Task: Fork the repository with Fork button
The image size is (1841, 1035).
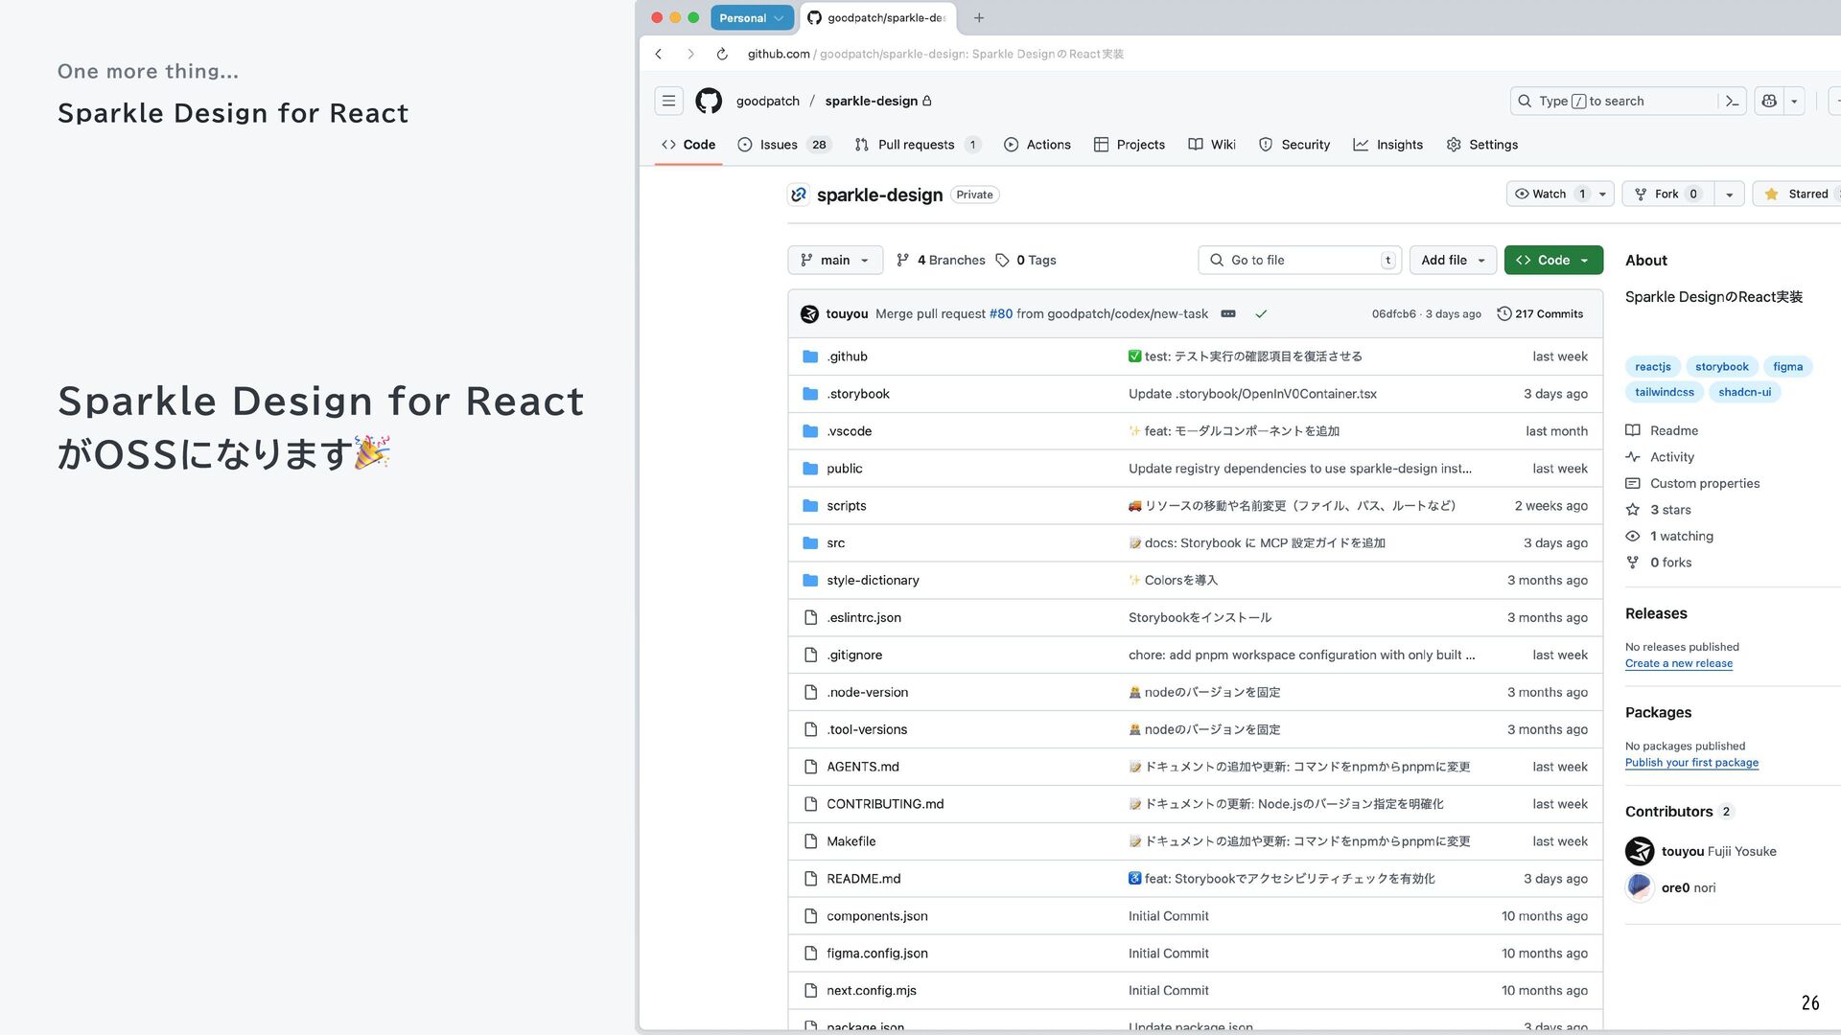Action: pos(1668,194)
